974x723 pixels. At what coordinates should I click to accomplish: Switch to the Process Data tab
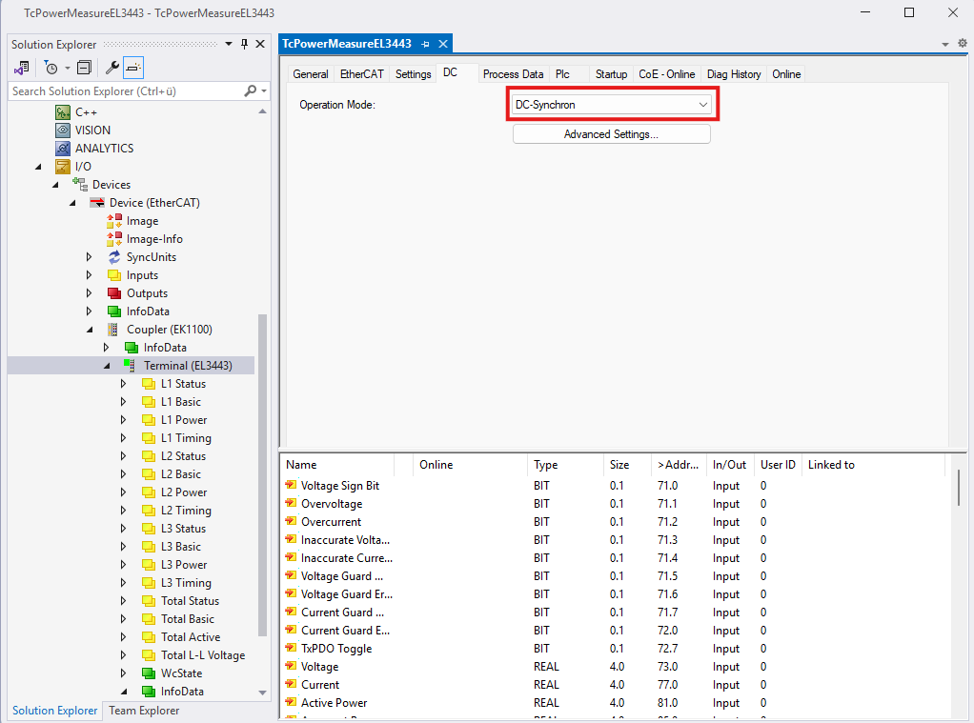click(x=513, y=73)
